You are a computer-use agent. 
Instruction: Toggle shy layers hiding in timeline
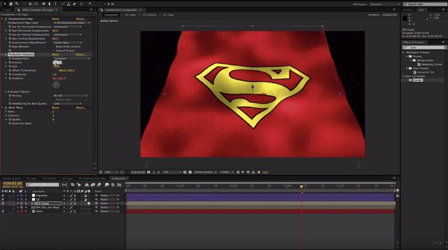(86, 185)
